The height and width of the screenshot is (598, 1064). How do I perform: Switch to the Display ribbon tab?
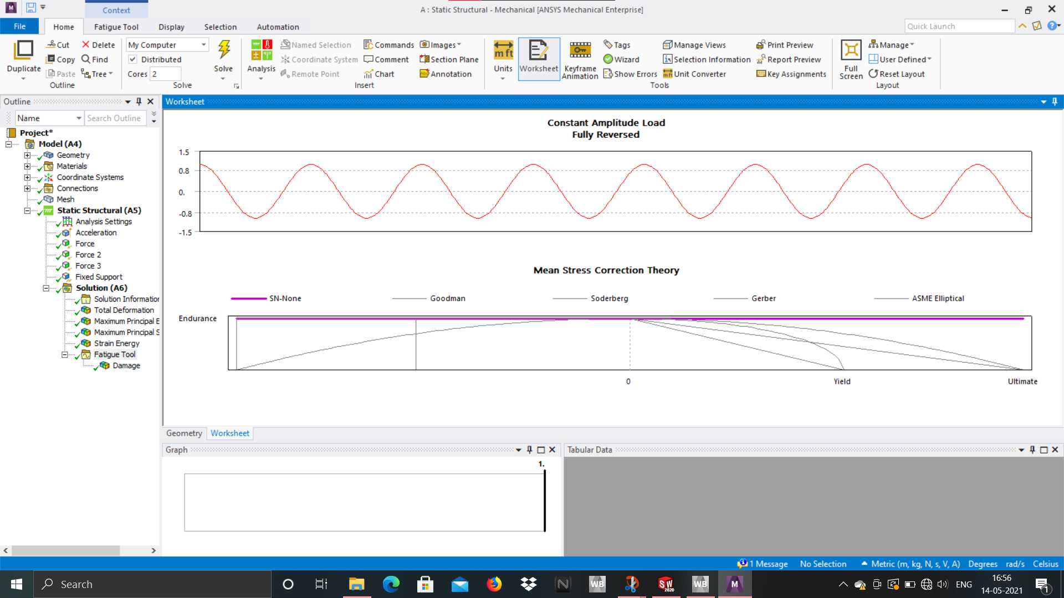point(171,27)
